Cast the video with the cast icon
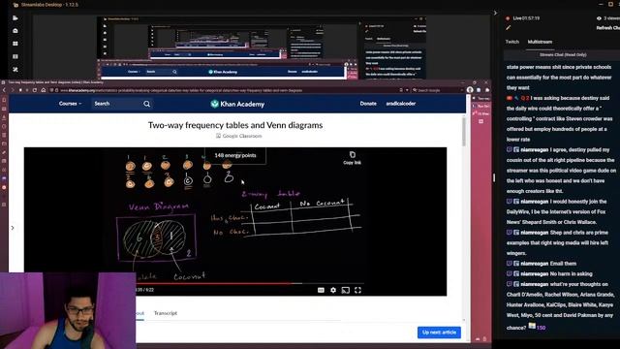620x349 pixels. [x=345, y=291]
